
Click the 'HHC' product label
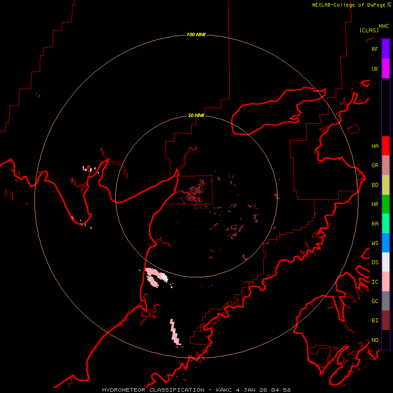(383, 26)
